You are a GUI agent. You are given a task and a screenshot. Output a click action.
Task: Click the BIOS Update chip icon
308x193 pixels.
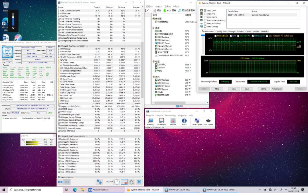click(208, 121)
